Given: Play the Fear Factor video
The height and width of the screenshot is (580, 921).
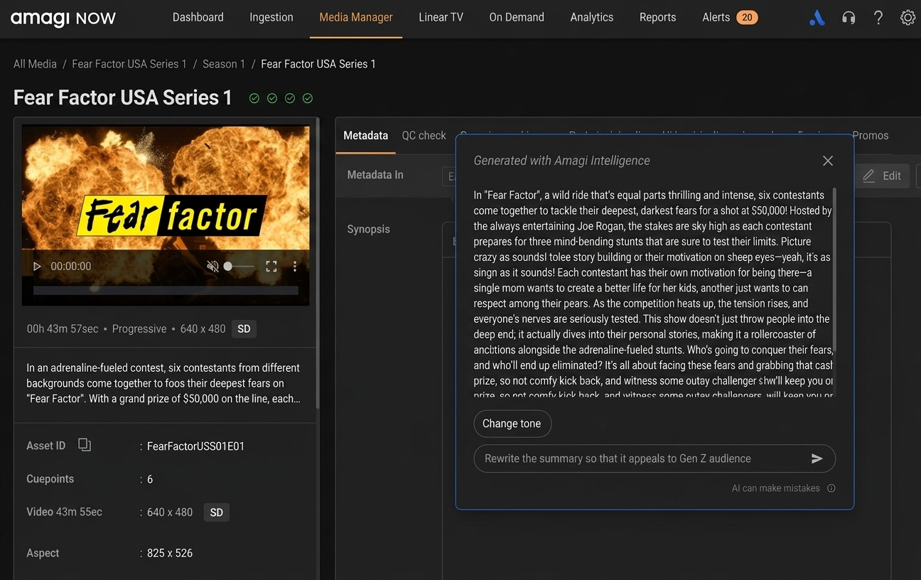Looking at the screenshot, I should 37,267.
